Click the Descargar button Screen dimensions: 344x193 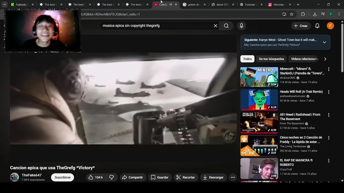[214, 177]
